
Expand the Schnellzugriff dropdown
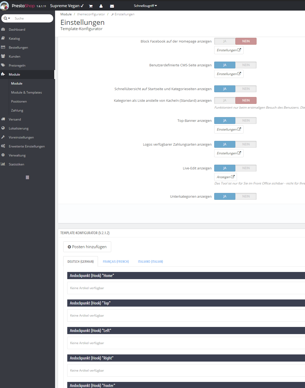[x=145, y=6]
